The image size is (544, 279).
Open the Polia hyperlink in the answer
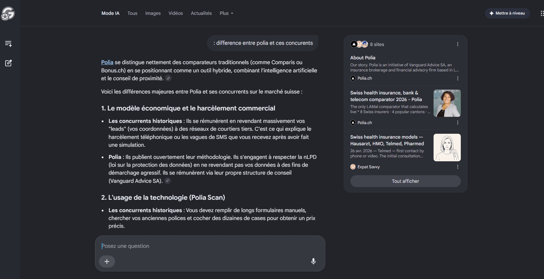click(x=107, y=62)
